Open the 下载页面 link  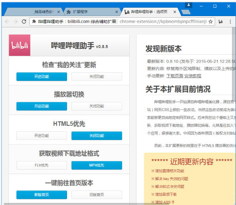pos(175,76)
